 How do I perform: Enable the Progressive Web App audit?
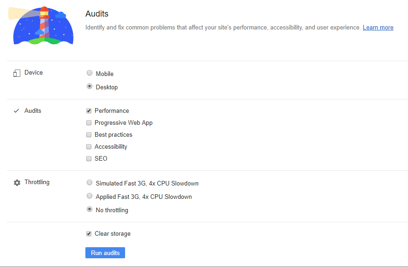click(x=89, y=122)
